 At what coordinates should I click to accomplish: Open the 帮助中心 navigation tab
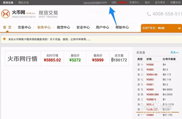pyautogui.click(x=122, y=27)
